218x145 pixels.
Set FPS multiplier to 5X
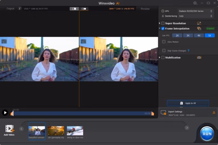coord(210,36)
